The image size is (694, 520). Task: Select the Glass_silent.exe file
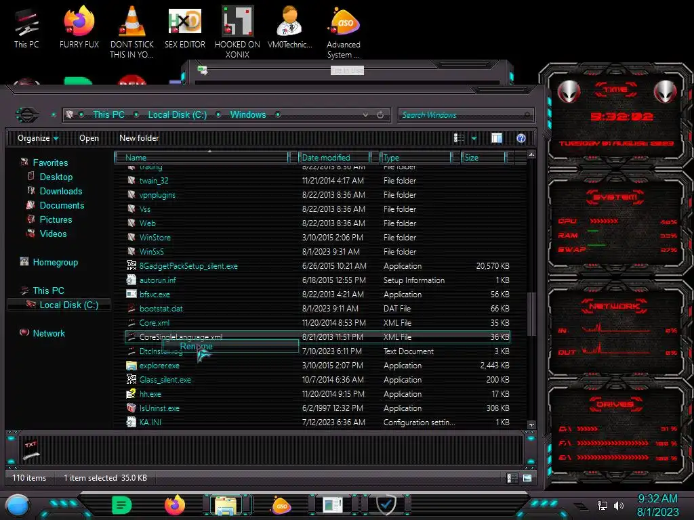165,380
